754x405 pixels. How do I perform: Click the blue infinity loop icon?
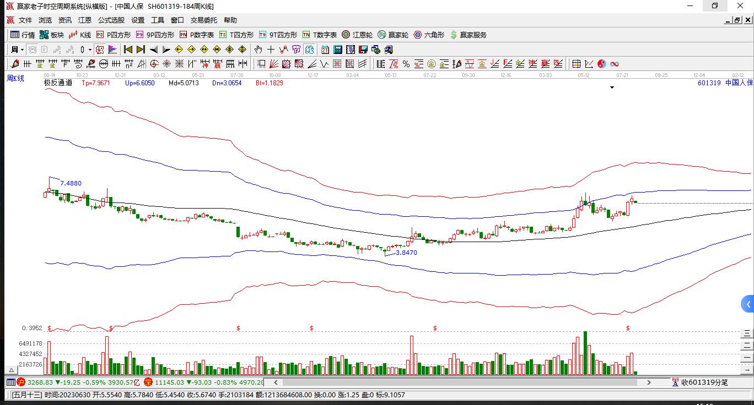pyautogui.click(x=614, y=64)
